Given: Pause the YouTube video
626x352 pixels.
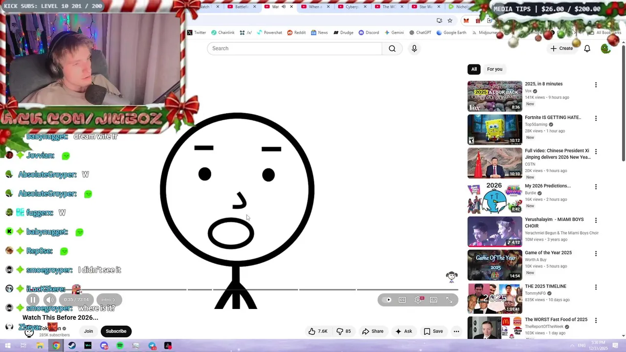Looking at the screenshot, I should point(33,300).
